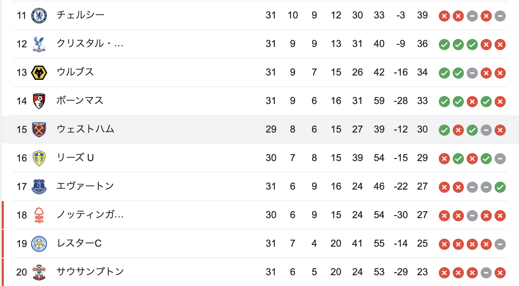This screenshot has height=286, width=519.
Task: Click the Leeds United crest
Action: [39, 158]
